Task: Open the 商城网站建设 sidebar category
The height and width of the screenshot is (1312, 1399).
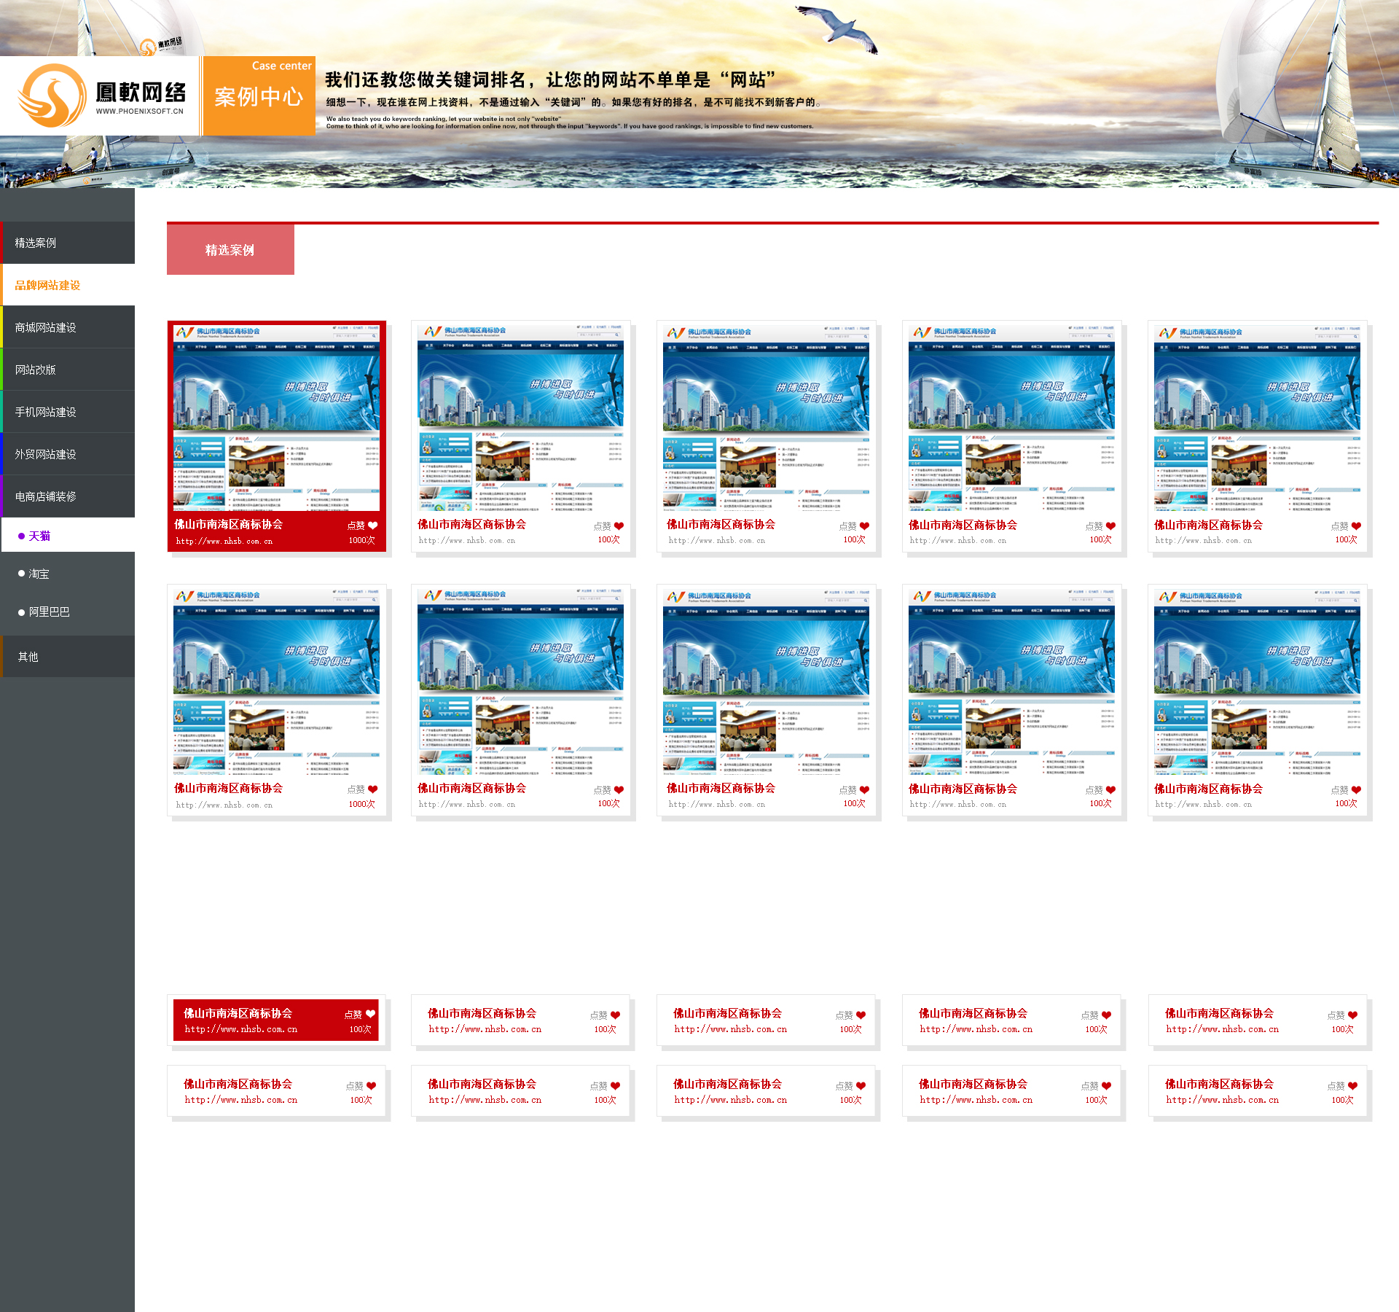Action: pyautogui.click(x=45, y=327)
